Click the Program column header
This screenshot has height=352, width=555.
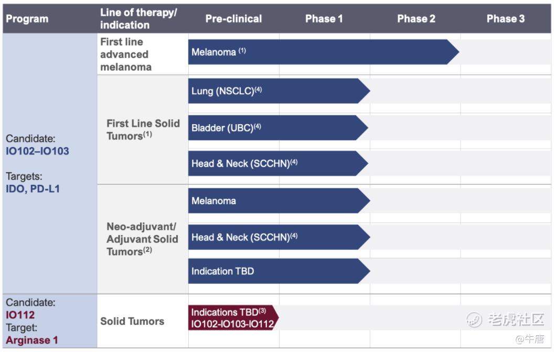point(27,19)
